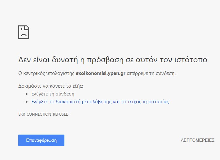This screenshot has height=160, width=220.
Task: Click the phrase απέρριψε τη σύνδεση
Action: [x=151, y=73]
